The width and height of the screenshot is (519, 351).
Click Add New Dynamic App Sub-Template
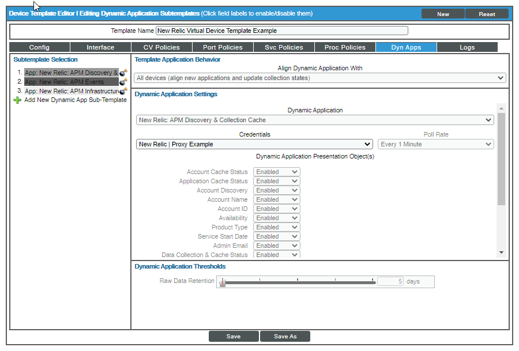[x=75, y=100]
